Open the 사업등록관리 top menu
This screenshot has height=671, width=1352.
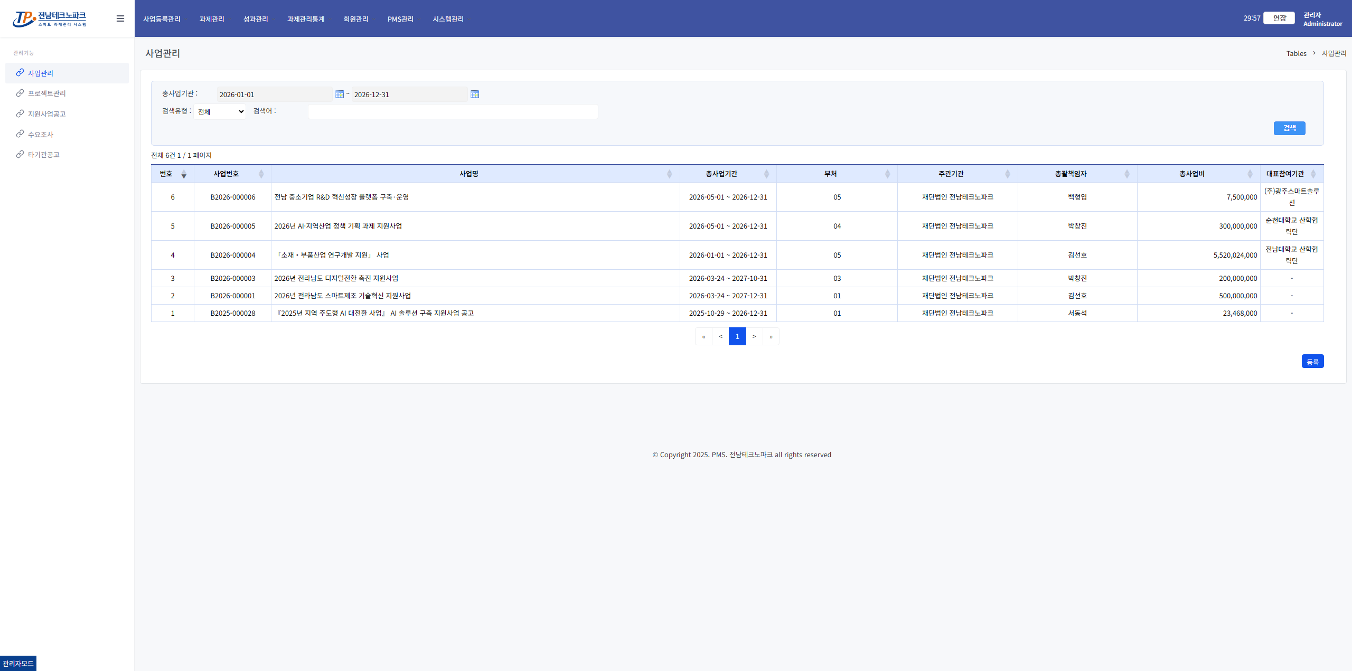[162, 19]
